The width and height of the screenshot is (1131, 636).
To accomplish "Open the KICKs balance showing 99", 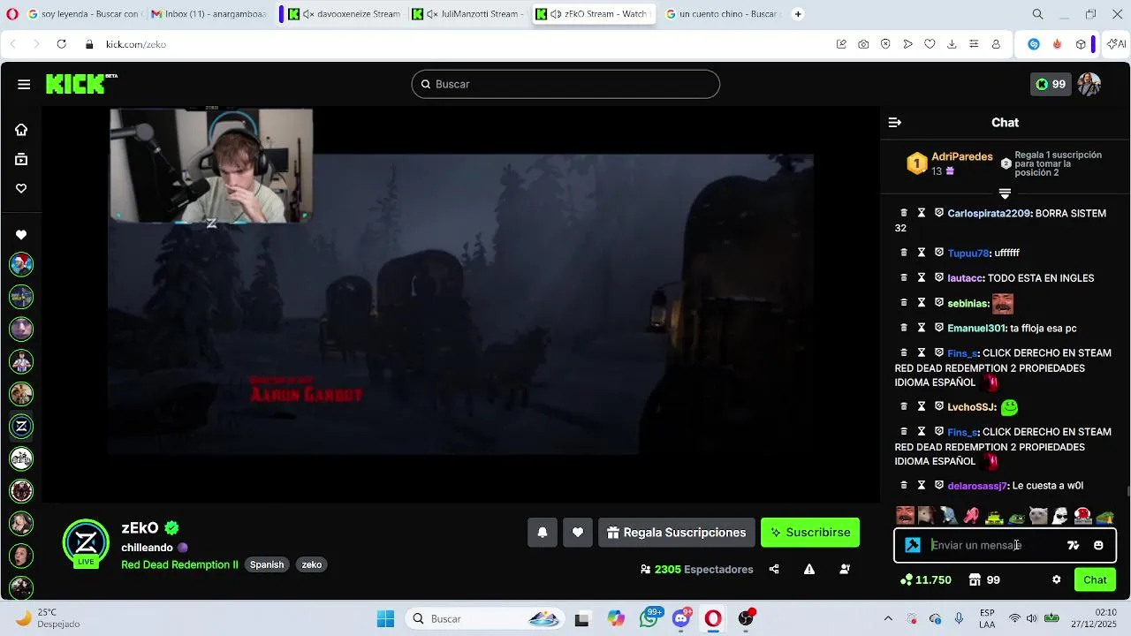I will coord(1051,84).
